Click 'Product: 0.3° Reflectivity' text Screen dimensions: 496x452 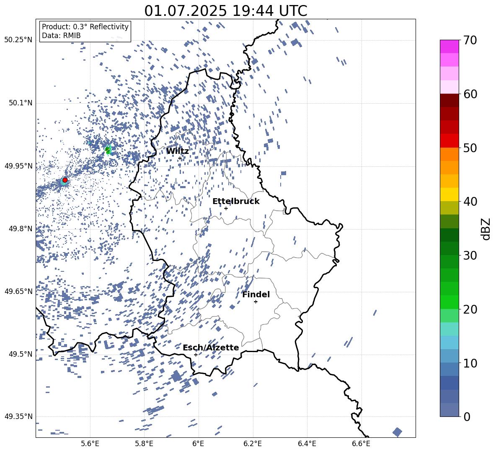85,26
